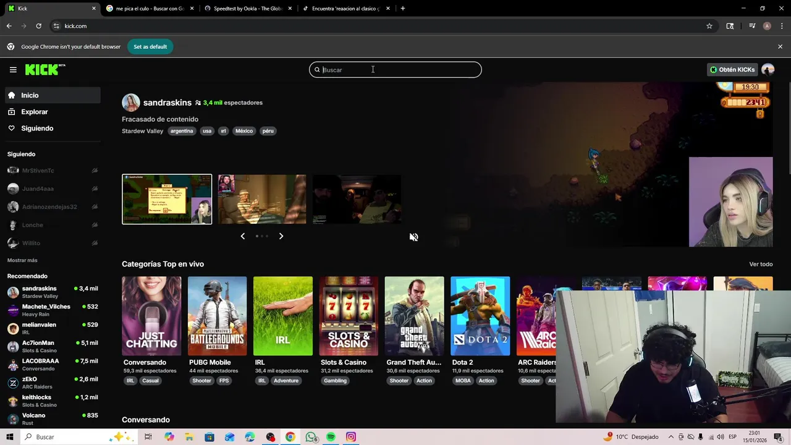Open recommended channel Machete_Vilches
Viewport: 791px width, 445px height.
coord(53,310)
